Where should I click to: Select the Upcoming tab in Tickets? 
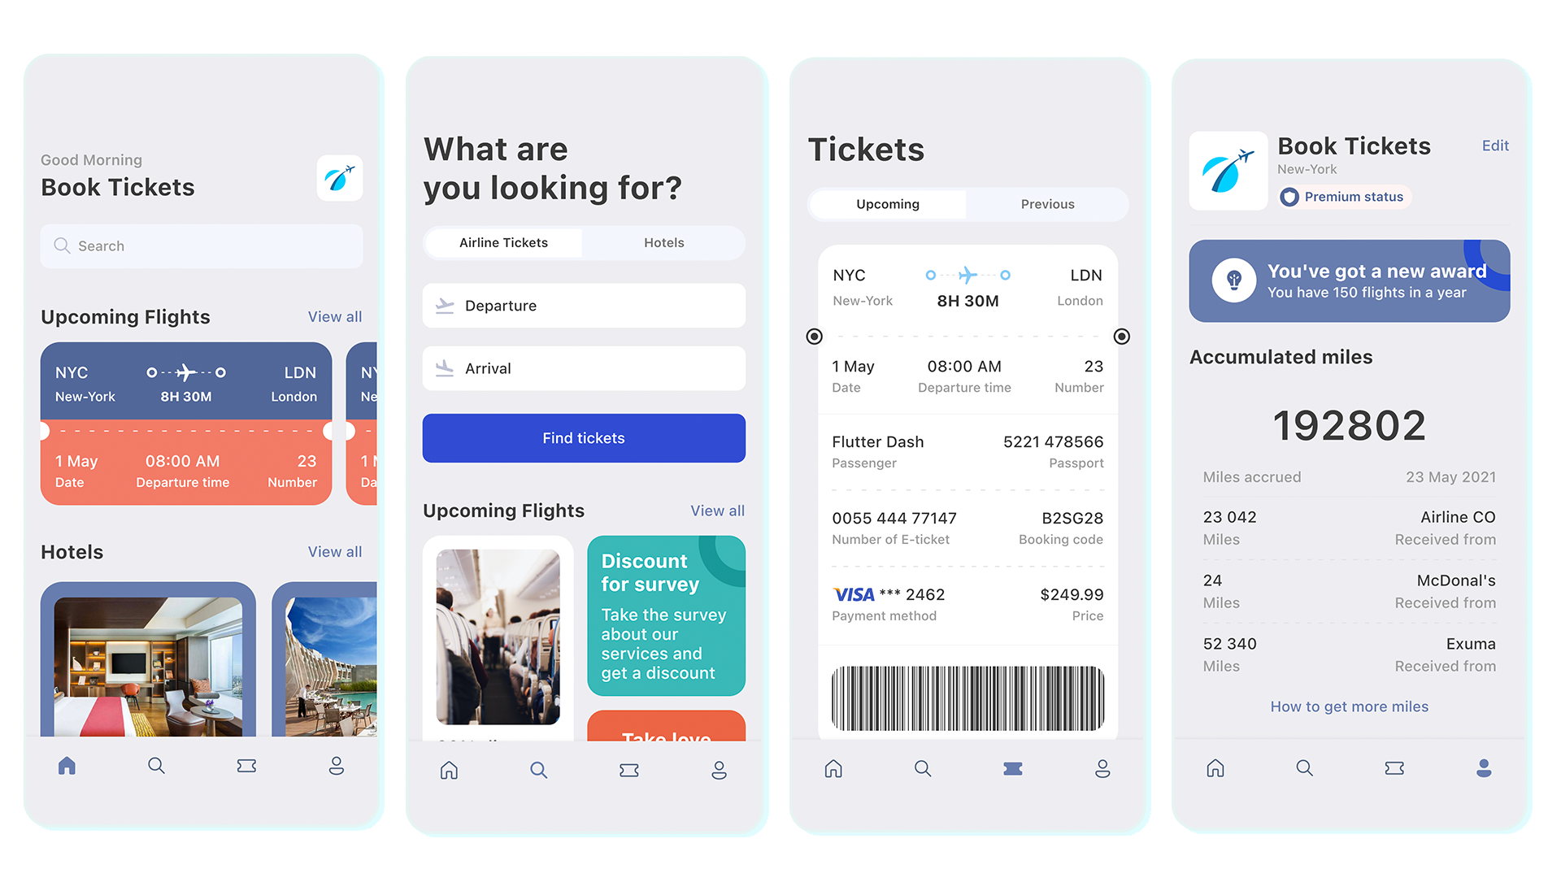pos(887,204)
